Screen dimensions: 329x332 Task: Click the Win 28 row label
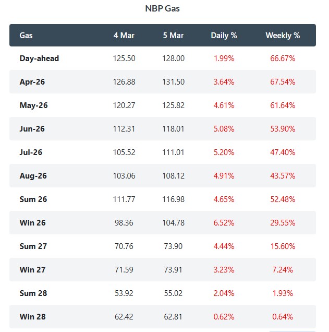[33, 317]
